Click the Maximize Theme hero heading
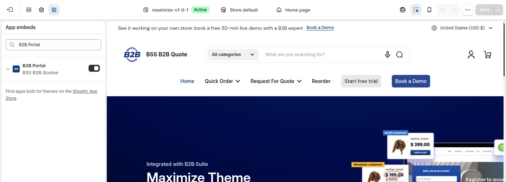This screenshot has width=506, height=182. 199,176
